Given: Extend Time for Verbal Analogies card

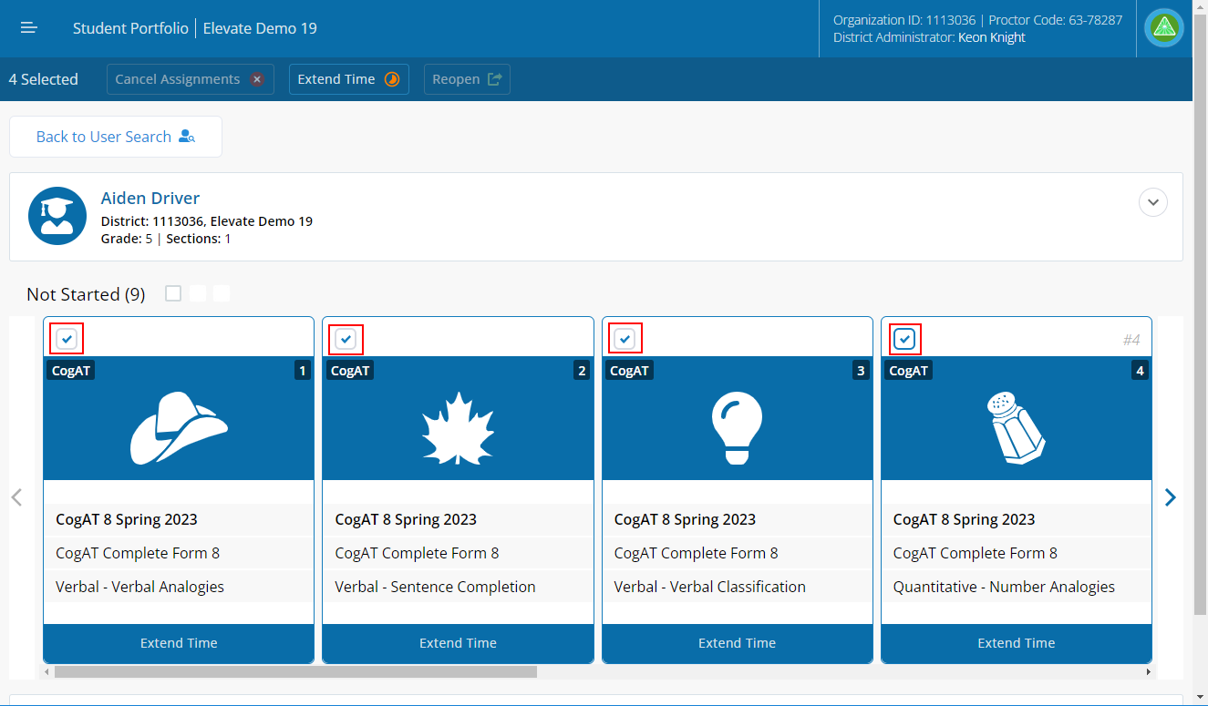Looking at the screenshot, I should point(179,643).
